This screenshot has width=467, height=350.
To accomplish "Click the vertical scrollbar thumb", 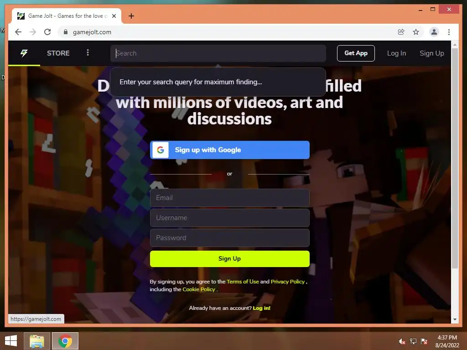I will coord(455,158).
